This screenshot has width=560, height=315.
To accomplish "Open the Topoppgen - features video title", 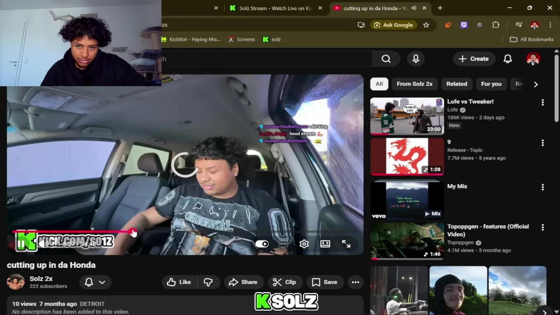I will pyautogui.click(x=488, y=230).
